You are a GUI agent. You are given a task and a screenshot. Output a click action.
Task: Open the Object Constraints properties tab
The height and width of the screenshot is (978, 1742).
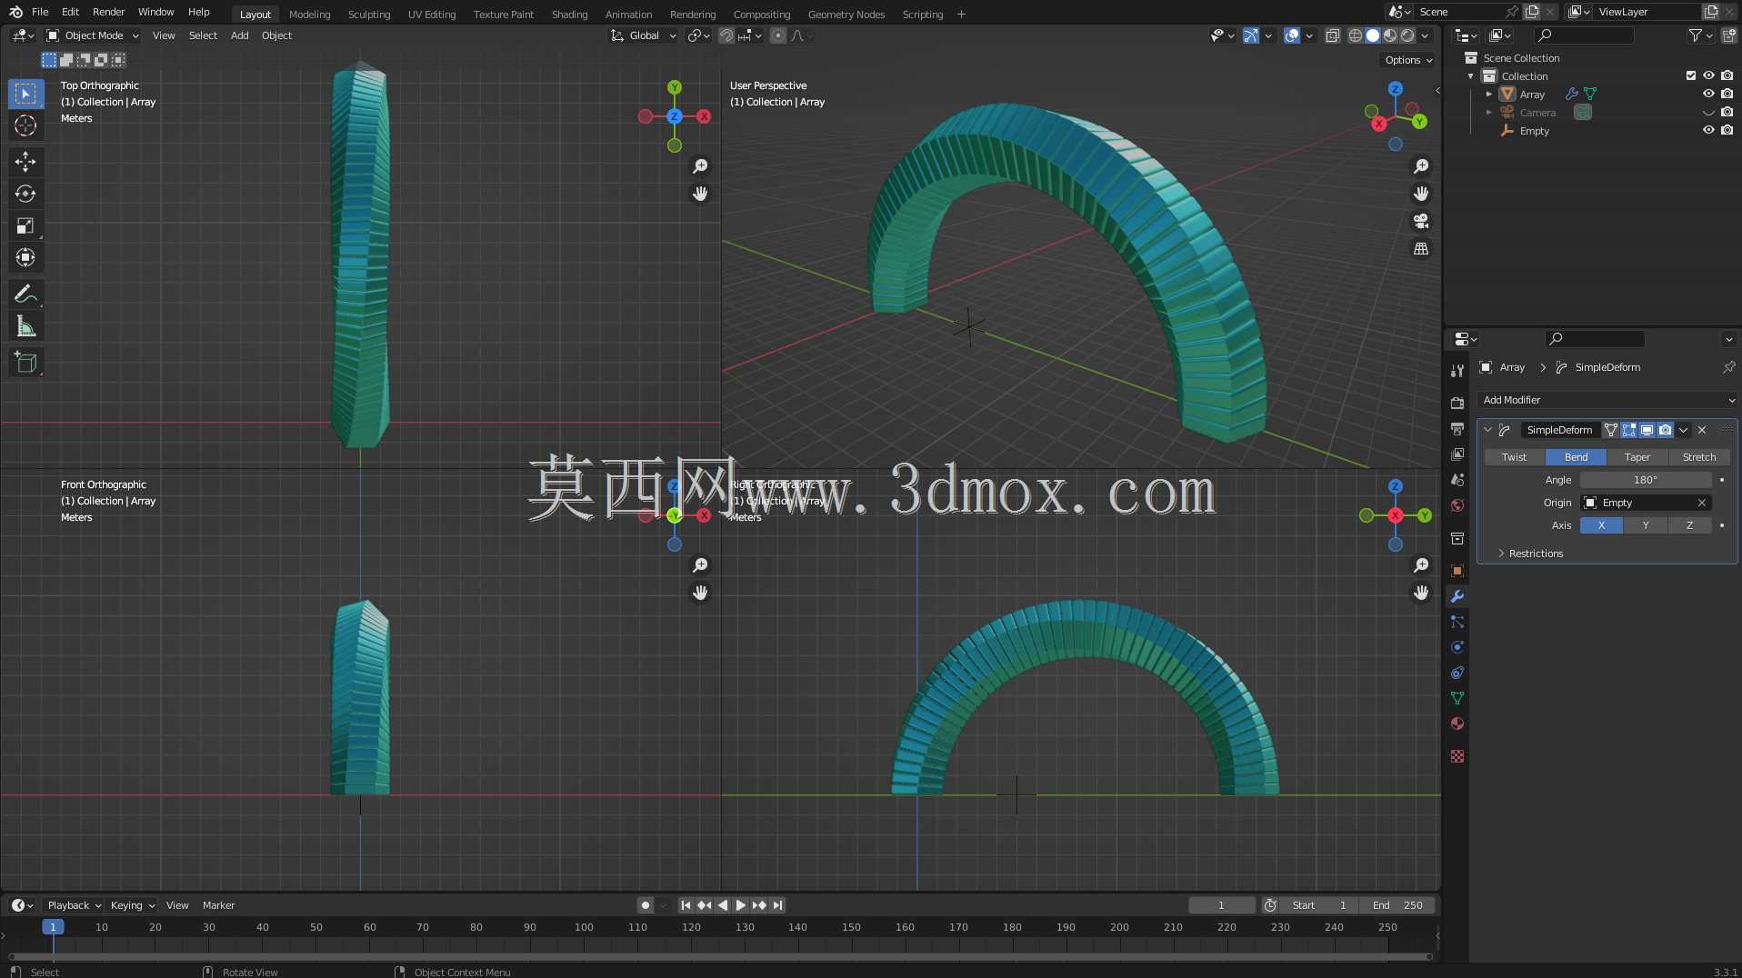(1457, 673)
